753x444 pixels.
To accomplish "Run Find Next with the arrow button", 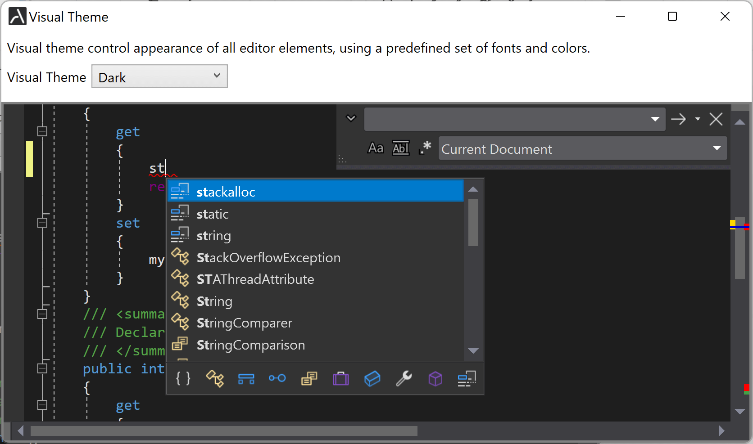I will click(679, 119).
